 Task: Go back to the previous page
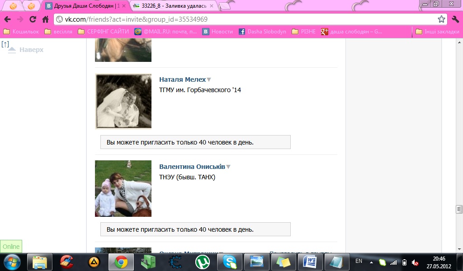7,19
